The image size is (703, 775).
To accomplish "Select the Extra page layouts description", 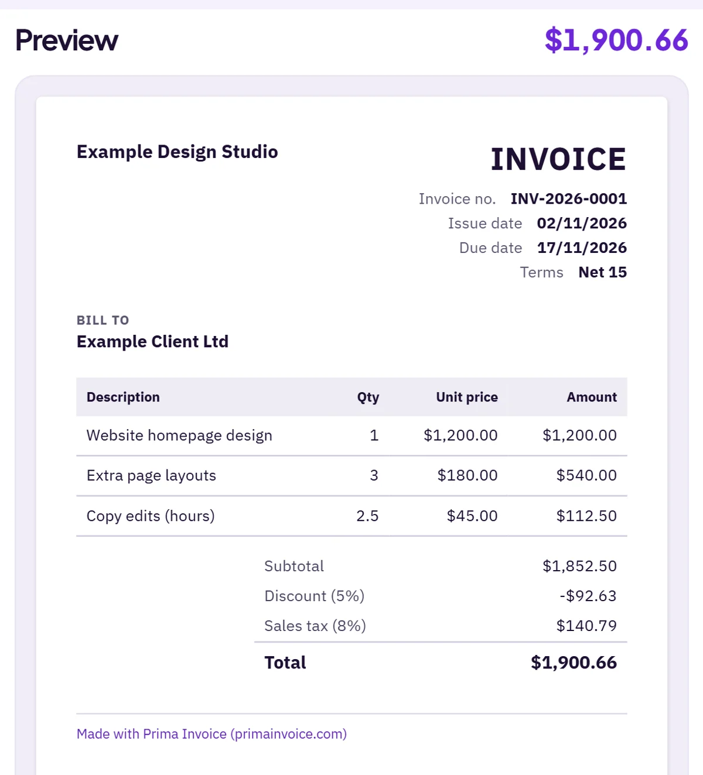I will 151,475.
